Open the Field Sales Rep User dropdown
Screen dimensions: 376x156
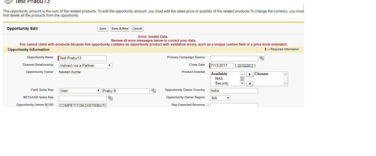(x=80, y=91)
